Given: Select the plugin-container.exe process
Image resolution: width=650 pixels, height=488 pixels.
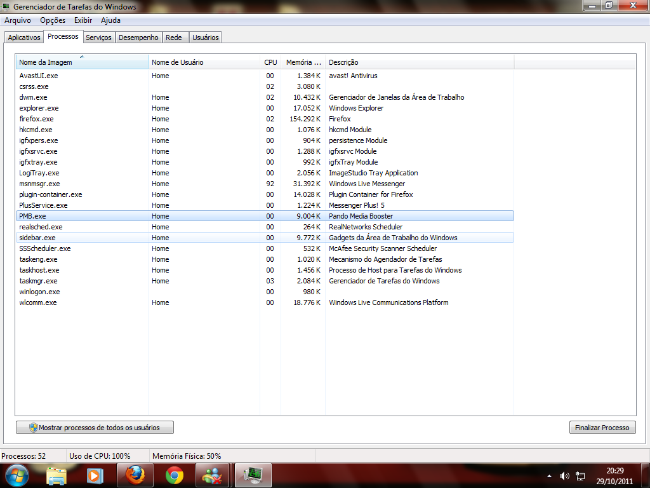Looking at the screenshot, I should pos(265,194).
